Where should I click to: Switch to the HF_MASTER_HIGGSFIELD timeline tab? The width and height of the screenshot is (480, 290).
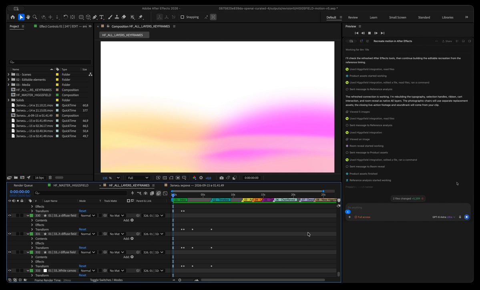[71, 185]
